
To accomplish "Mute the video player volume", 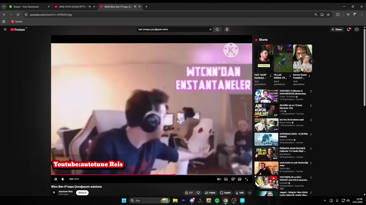I will point(63,179).
